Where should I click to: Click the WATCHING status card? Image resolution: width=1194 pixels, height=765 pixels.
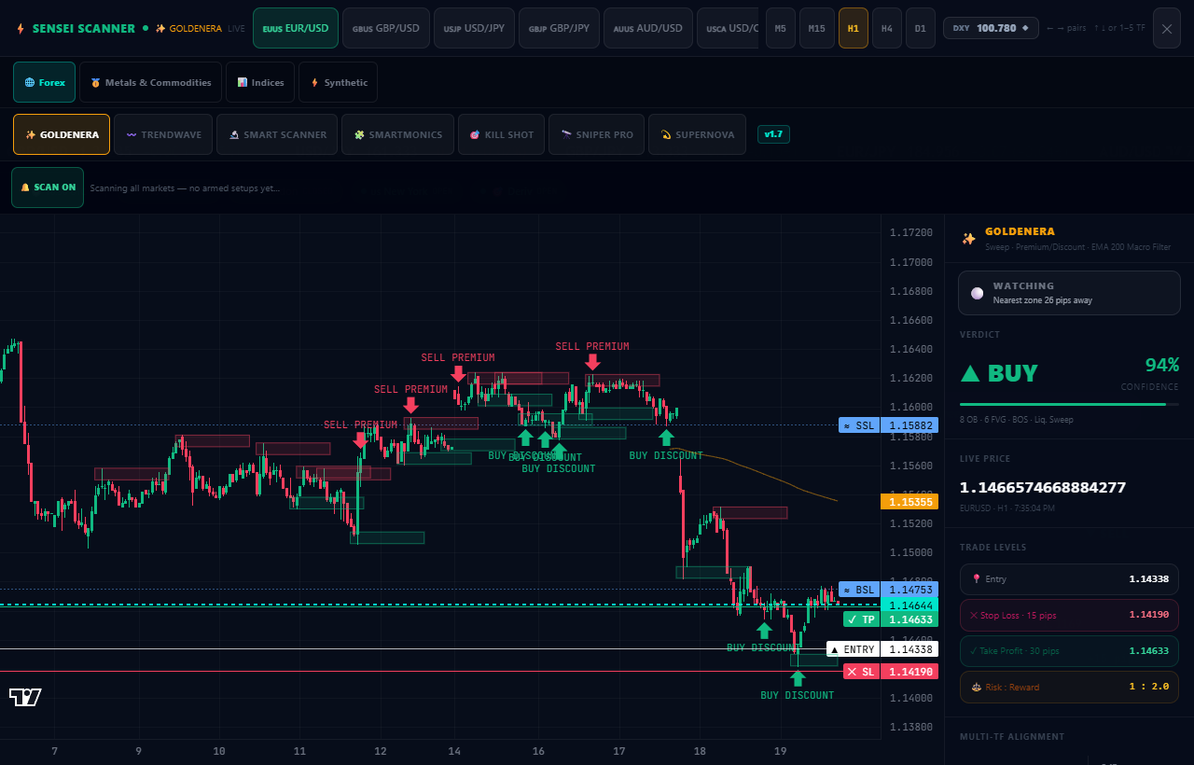pos(1069,293)
